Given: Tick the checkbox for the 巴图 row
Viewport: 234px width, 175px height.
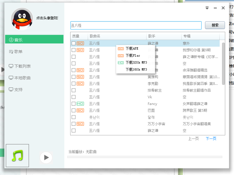Looking at the screenshot, I should (x=74, y=110).
